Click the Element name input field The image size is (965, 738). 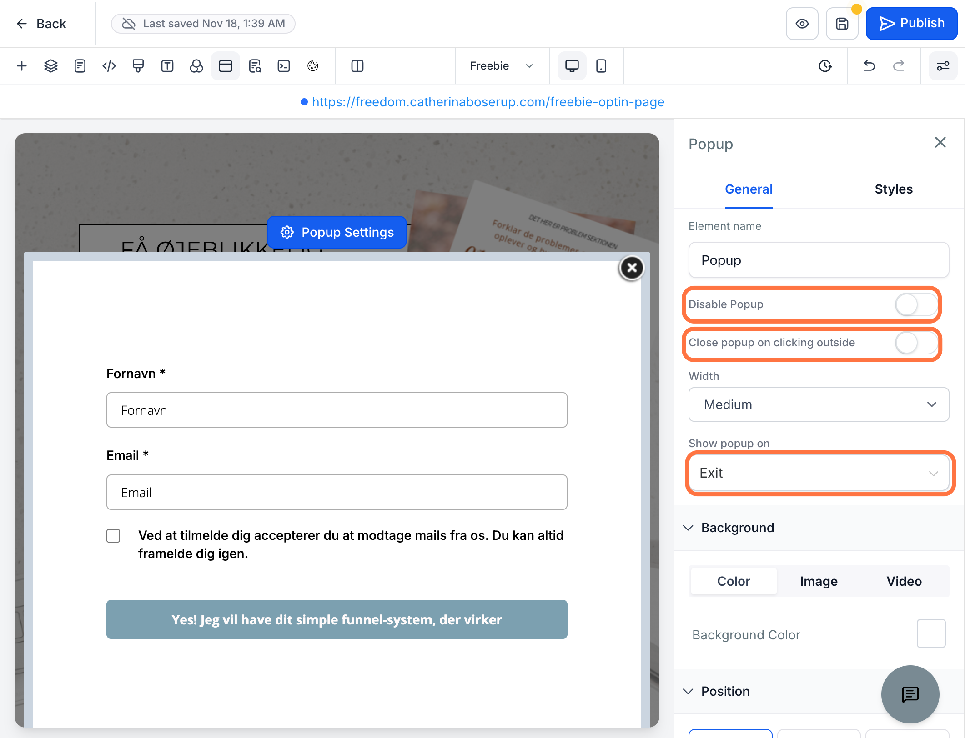click(x=819, y=260)
